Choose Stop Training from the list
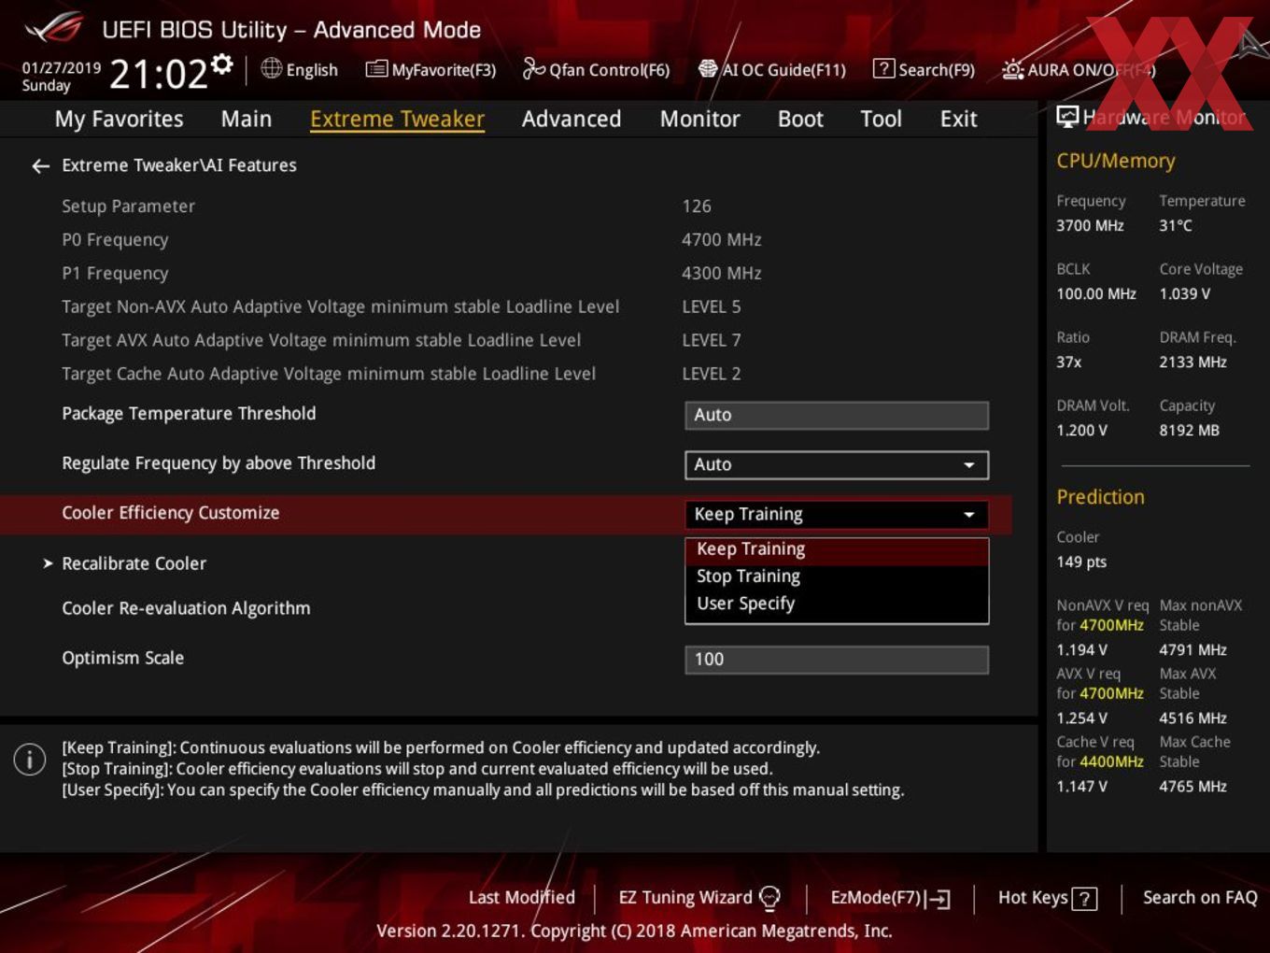The height and width of the screenshot is (953, 1270). [837, 576]
